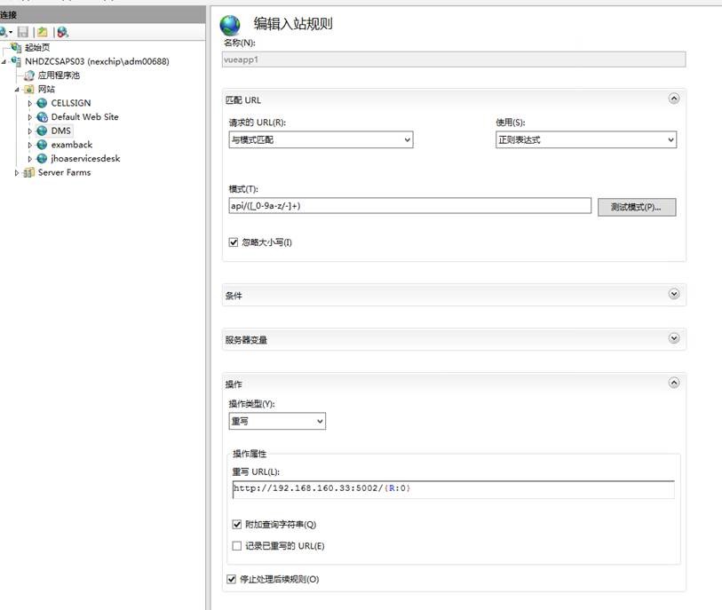Open the 使用 regular expression dropdown
This screenshot has height=610, width=722.
point(586,139)
